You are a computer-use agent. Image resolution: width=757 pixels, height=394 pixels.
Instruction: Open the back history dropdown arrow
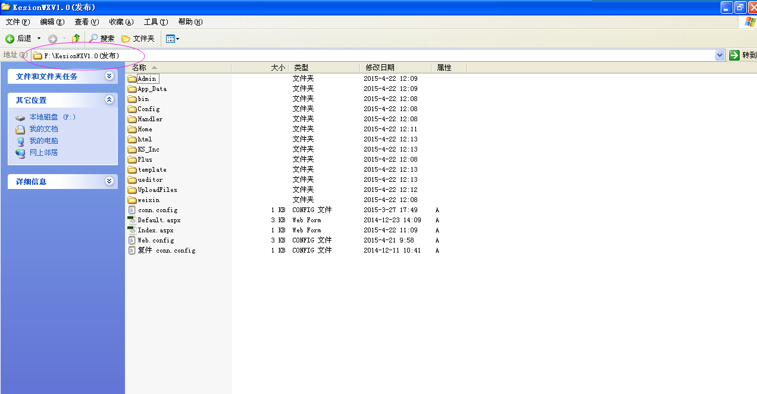pos(39,39)
